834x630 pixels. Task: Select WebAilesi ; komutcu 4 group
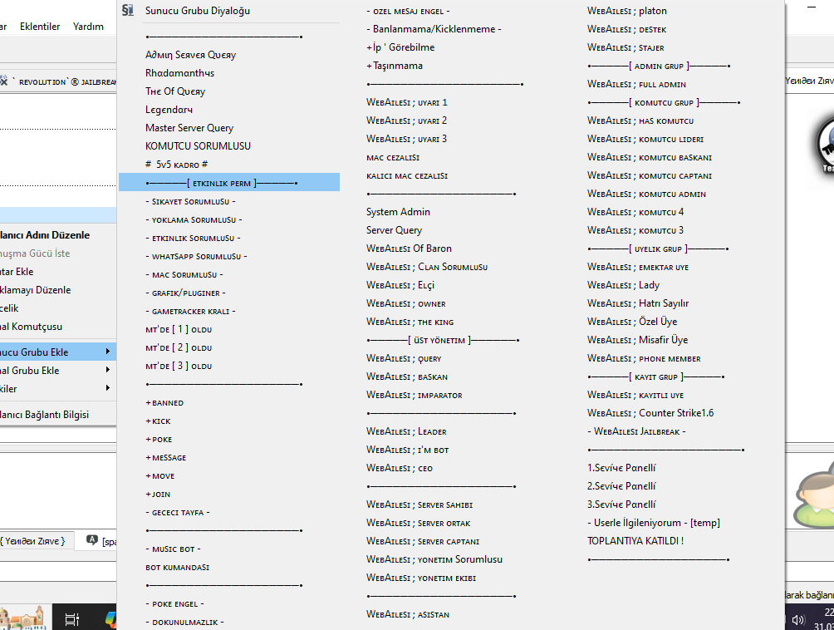click(x=635, y=212)
